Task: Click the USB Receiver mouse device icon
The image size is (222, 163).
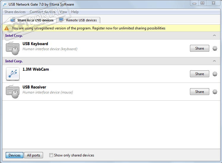Action: pyautogui.click(x=13, y=92)
